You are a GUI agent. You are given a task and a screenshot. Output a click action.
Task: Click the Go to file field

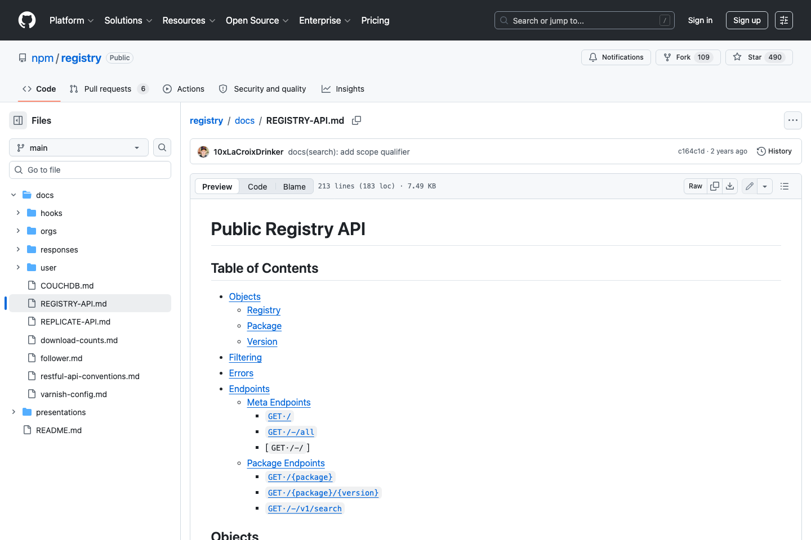(90, 169)
